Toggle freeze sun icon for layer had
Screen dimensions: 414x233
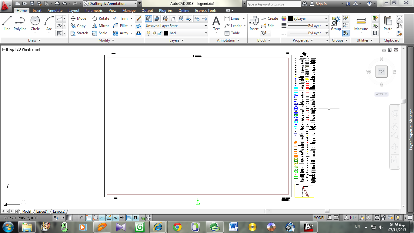(154, 33)
